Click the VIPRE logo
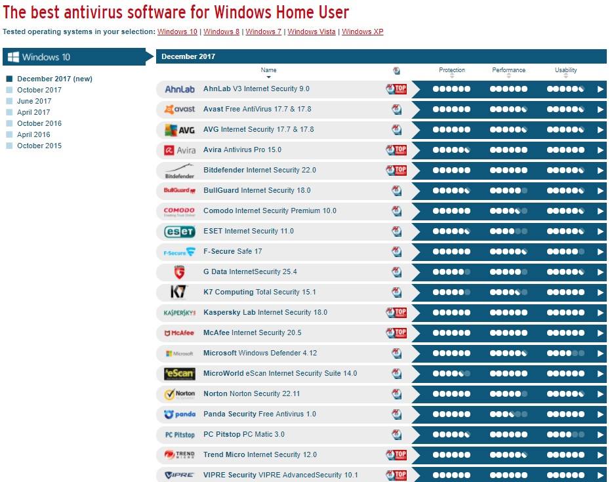614x482 pixels. coord(179,475)
